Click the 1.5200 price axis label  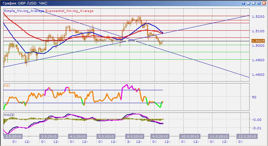(x=258, y=17)
